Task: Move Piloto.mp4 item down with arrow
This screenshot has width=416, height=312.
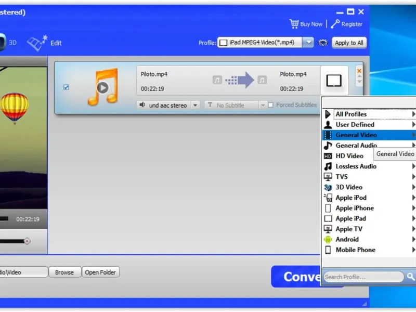Action: pyautogui.click(x=359, y=82)
